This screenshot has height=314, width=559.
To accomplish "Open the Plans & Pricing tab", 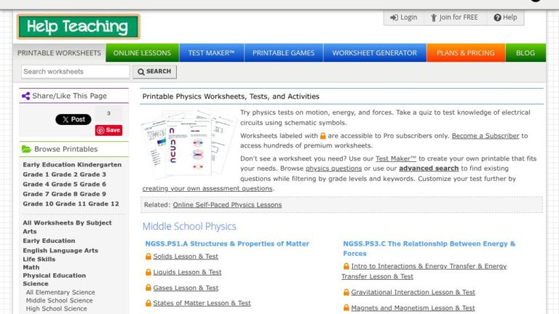I will tap(466, 52).
